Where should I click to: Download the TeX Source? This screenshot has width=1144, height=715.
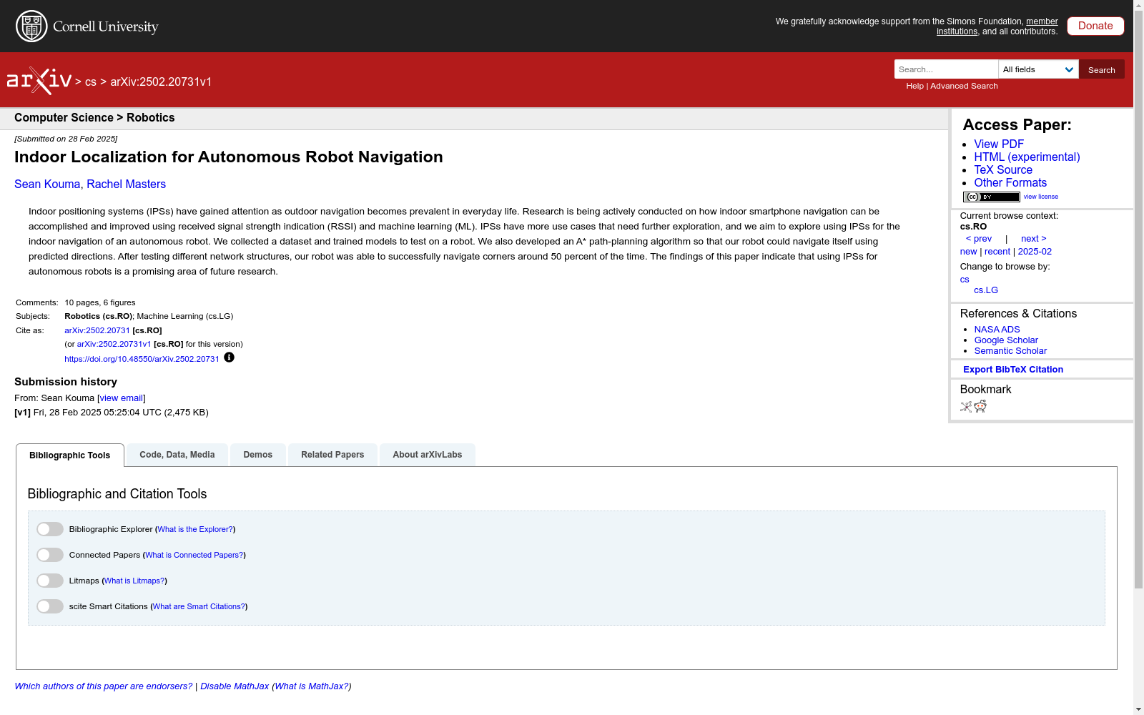click(1003, 169)
